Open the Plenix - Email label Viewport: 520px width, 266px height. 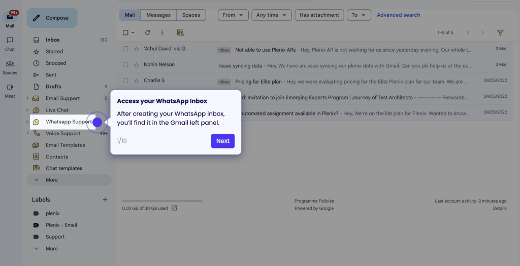click(61, 225)
